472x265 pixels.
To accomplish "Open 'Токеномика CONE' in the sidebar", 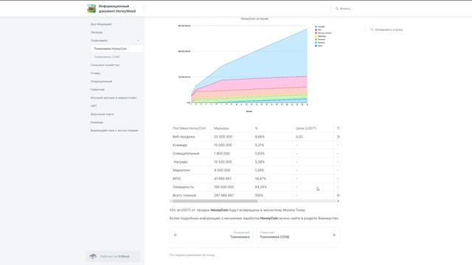I will click(107, 57).
